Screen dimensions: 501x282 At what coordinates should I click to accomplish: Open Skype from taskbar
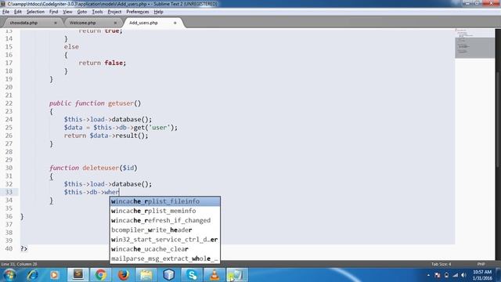tap(192, 275)
